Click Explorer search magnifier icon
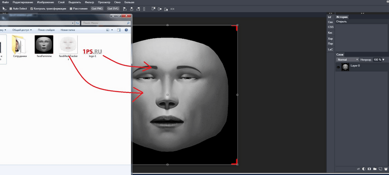Viewport: 389px width, 175px height. [x=128, y=23]
